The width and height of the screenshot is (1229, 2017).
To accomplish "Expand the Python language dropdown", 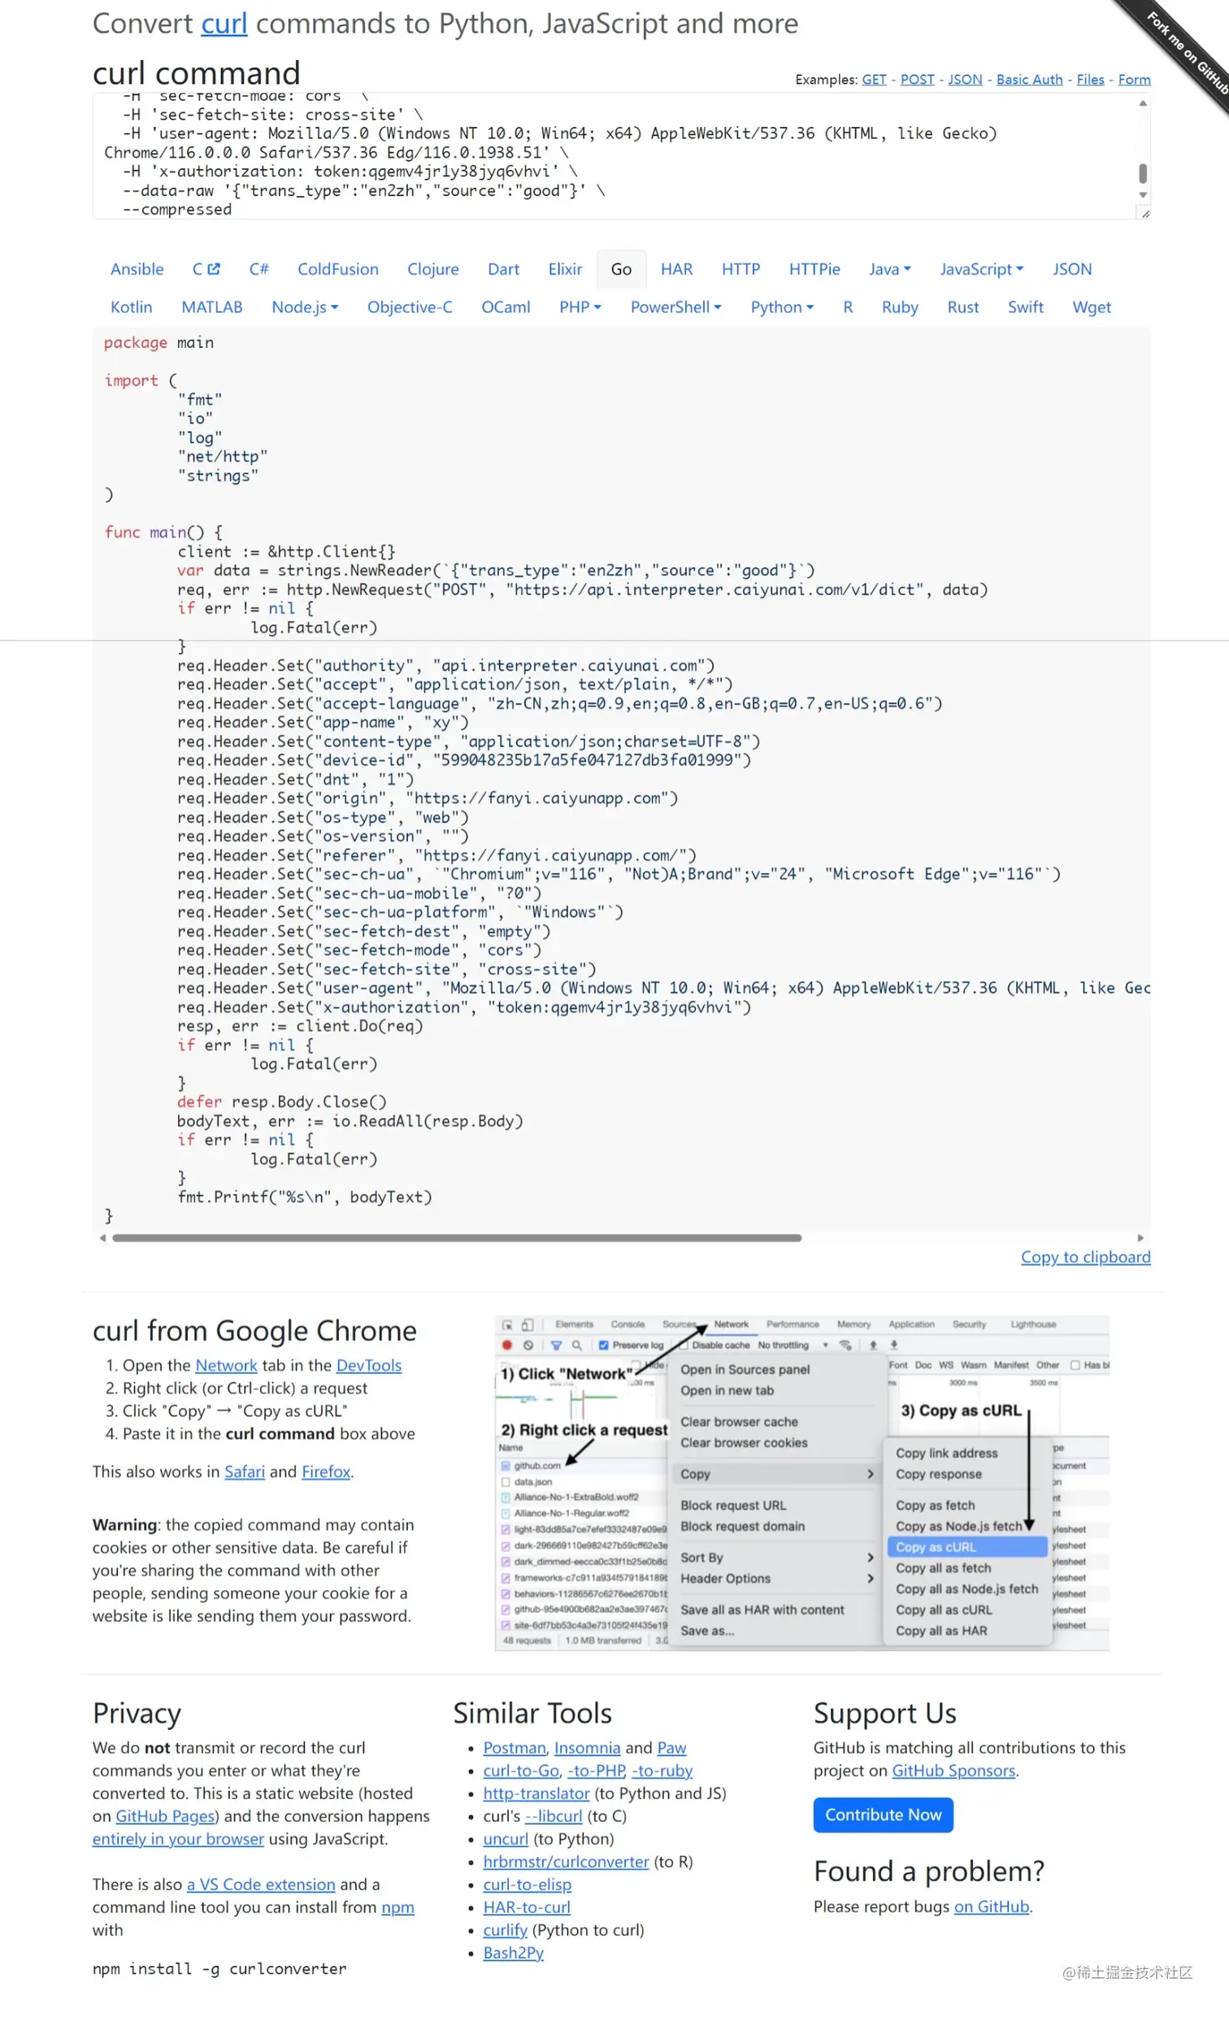I will [782, 307].
